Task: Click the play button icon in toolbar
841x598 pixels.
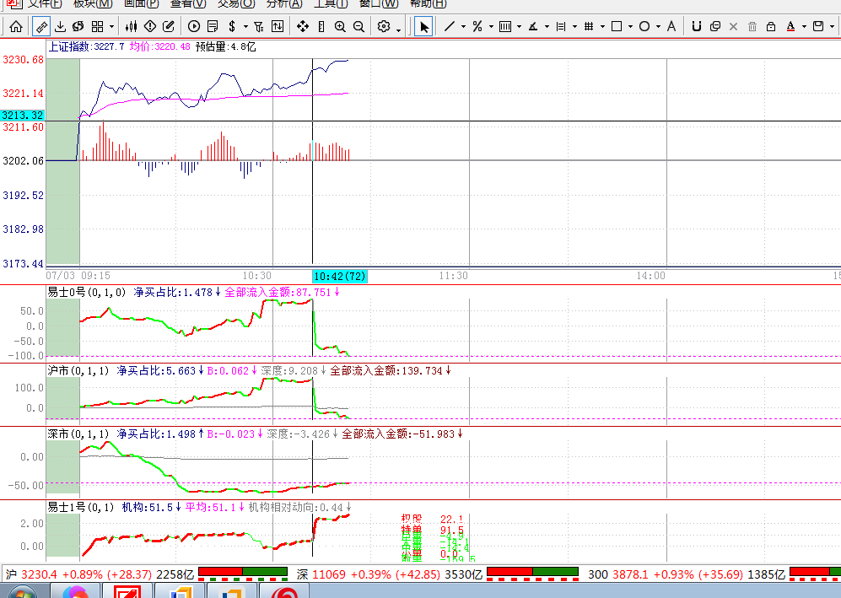Action: tap(194, 27)
